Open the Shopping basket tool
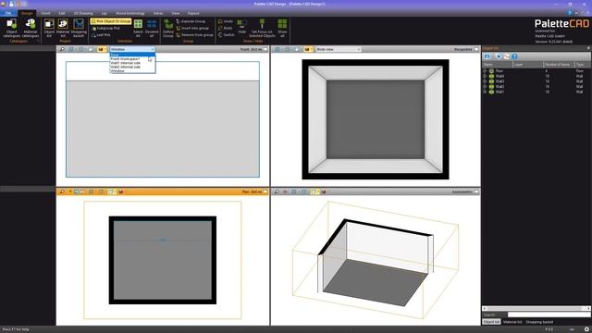The width and height of the screenshot is (592, 333). point(79,28)
